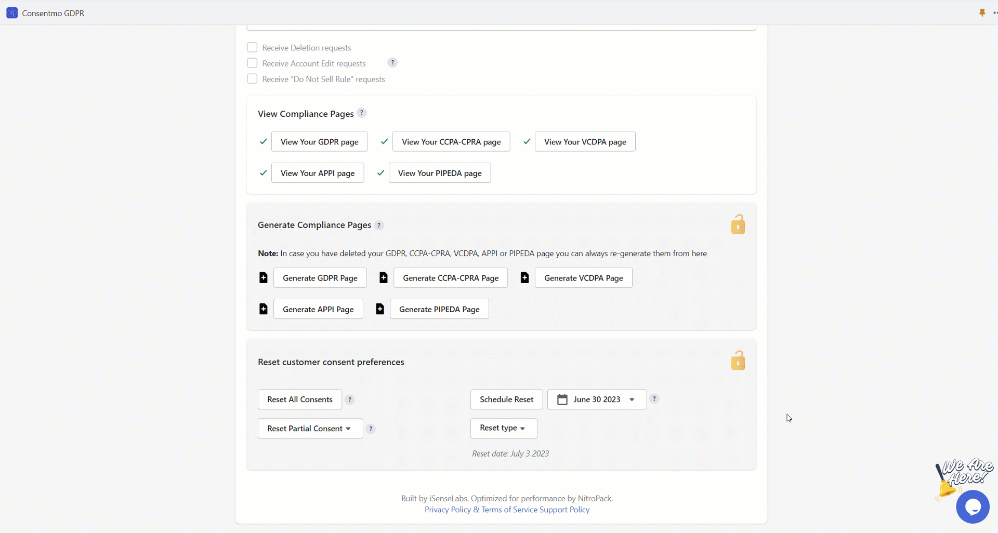Click the add-page icon beside Generate GDPR Page
The height and width of the screenshot is (533, 998).
[264, 278]
